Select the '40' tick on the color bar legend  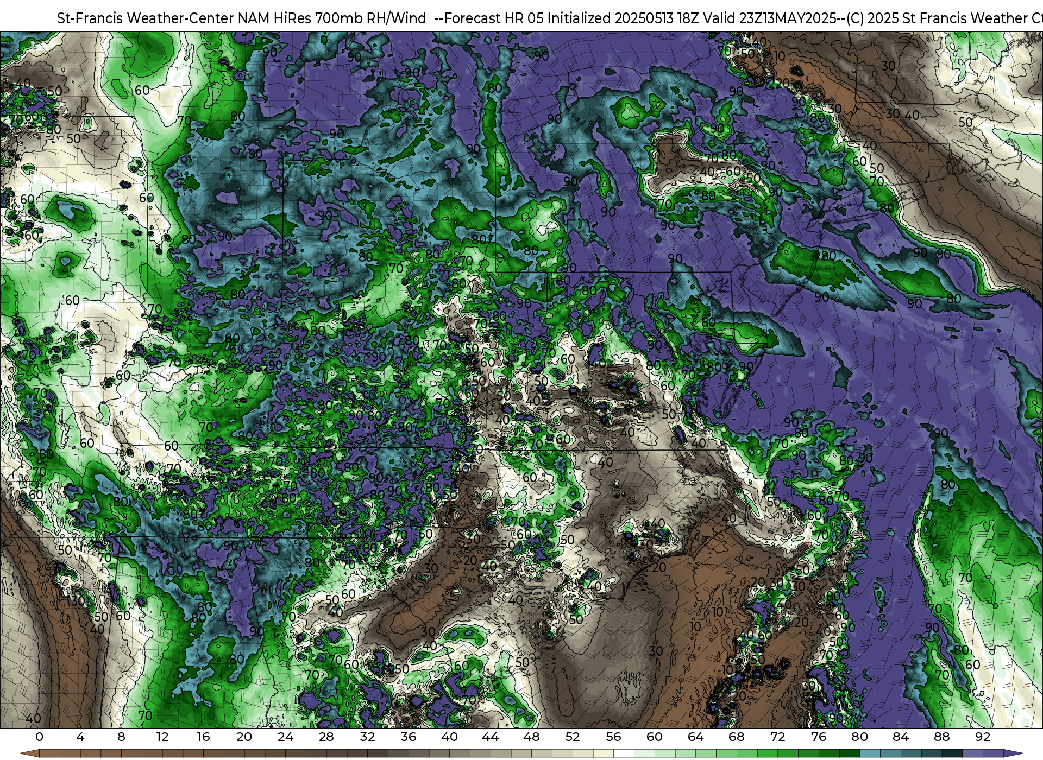pos(449,737)
